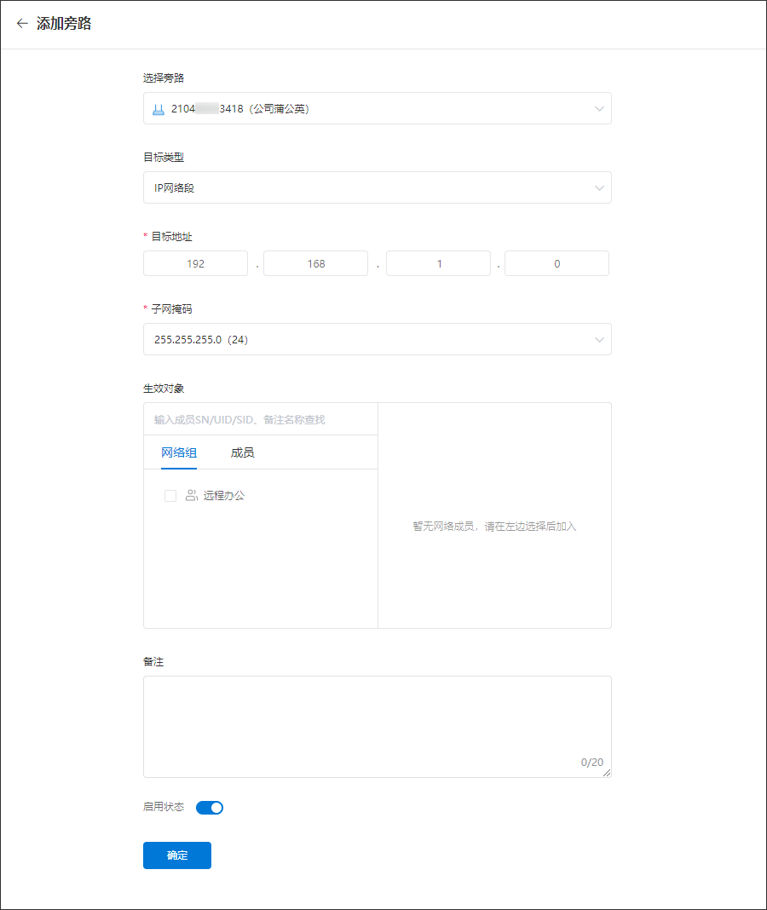Click the 备注 textarea resize handle
This screenshot has height=910, width=767.
coord(607,773)
